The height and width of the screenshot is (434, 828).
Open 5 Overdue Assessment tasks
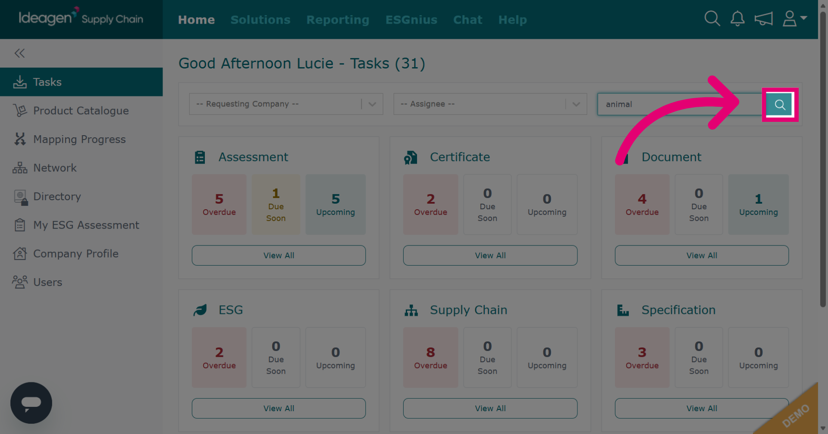pyautogui.click(x=219, y=205)
